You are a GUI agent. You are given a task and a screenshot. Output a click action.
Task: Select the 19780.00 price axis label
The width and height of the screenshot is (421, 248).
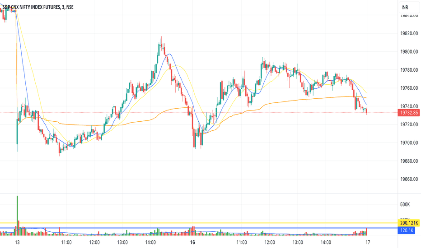click(409, 70)
